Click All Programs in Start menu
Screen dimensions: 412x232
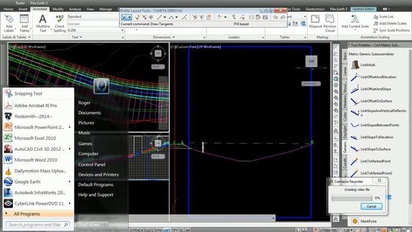pyautogui.click(x=39, y=213)
